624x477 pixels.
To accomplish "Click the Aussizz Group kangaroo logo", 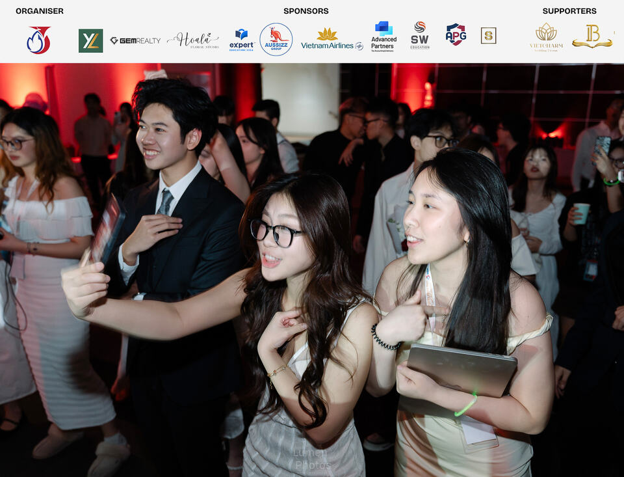I will (x=276, y=40).
